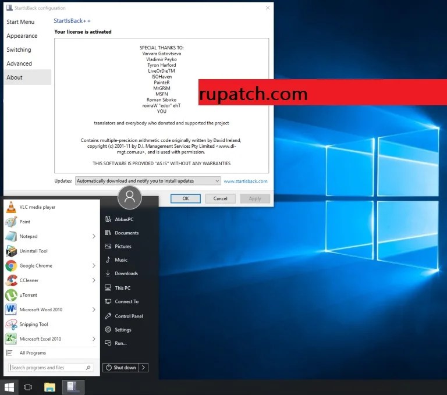
Task: Open File Explorer from the taskbar
Action: [49, 387]
